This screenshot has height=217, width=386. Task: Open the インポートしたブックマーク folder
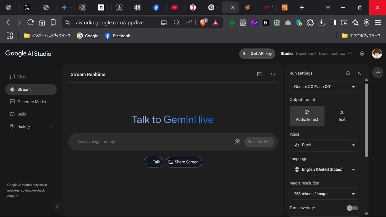[x=47, y=36]
